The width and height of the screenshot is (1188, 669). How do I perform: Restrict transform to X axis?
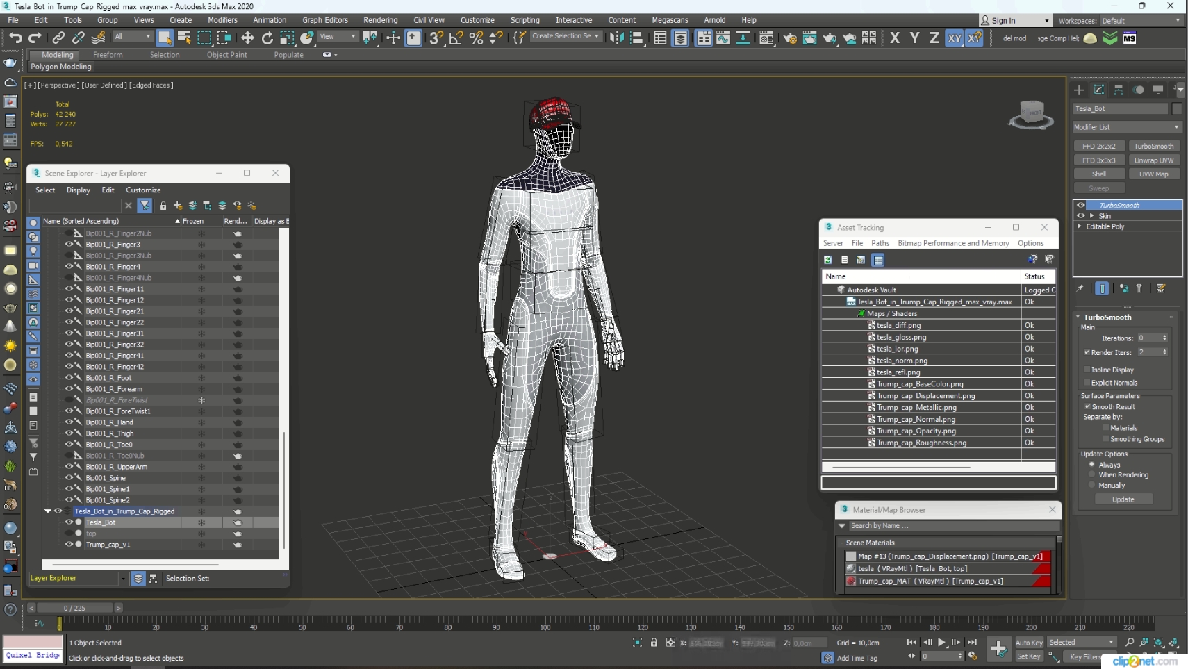click(x=895, y=38)
